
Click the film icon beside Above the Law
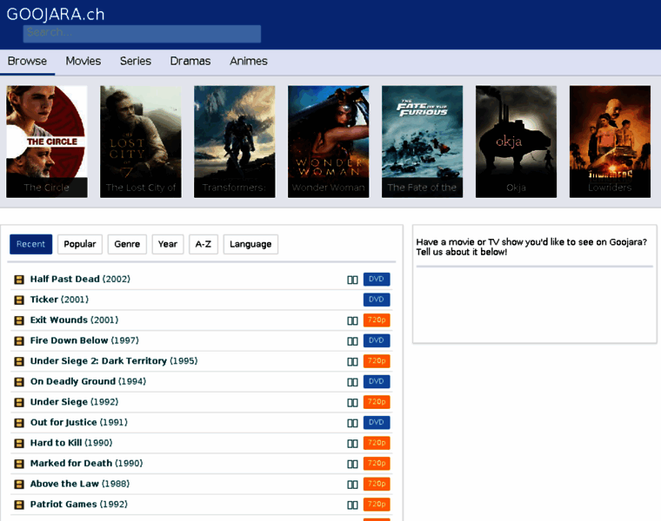click(19, 485)
